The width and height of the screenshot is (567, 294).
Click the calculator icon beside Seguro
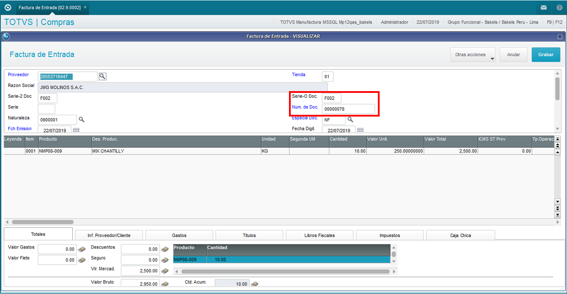165,260
